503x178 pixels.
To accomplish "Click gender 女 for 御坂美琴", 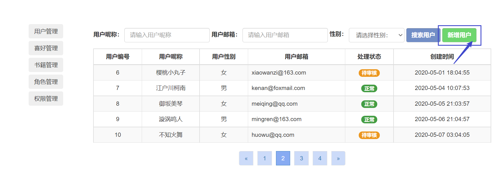I will pos(224,104).
